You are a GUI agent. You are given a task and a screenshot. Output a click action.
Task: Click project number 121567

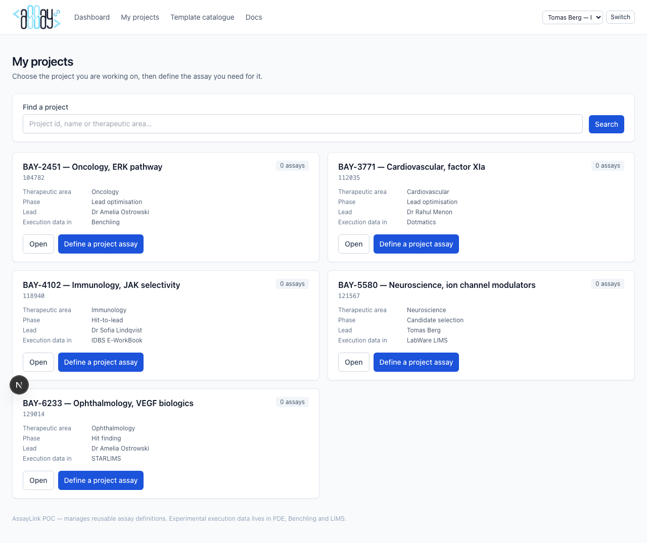click(x=349, y=296)
